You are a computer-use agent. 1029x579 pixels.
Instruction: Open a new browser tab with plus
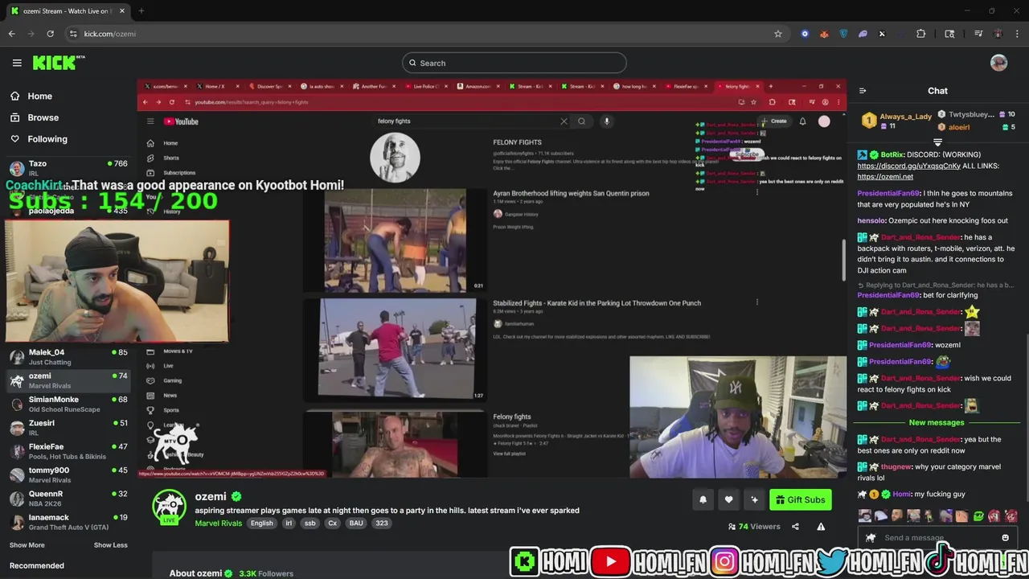point(141,10)
